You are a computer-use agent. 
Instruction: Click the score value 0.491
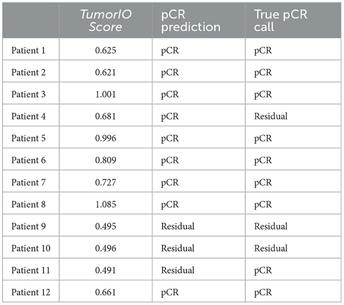[x=105, y=270]
